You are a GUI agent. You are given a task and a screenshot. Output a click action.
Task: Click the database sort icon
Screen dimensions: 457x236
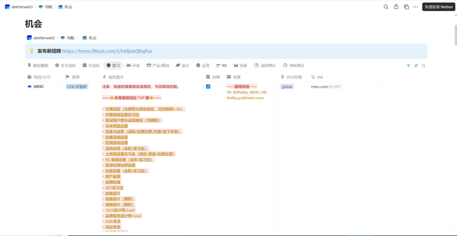pos(416,65)
